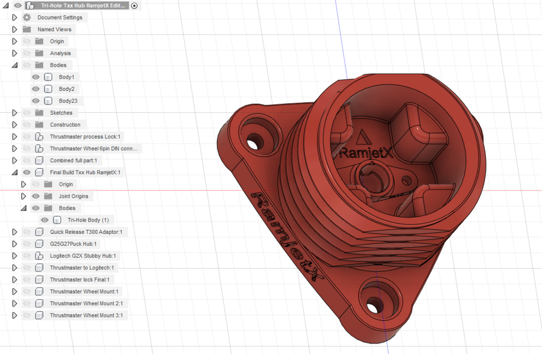Click the Document Settings gear icon
The width and height of the screenshot is (542, 354).
point(26,17)
